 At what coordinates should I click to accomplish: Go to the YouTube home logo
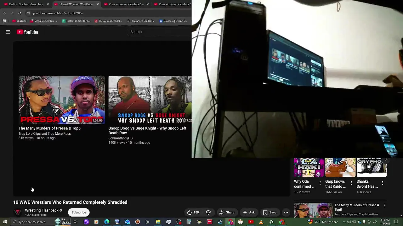27,32
